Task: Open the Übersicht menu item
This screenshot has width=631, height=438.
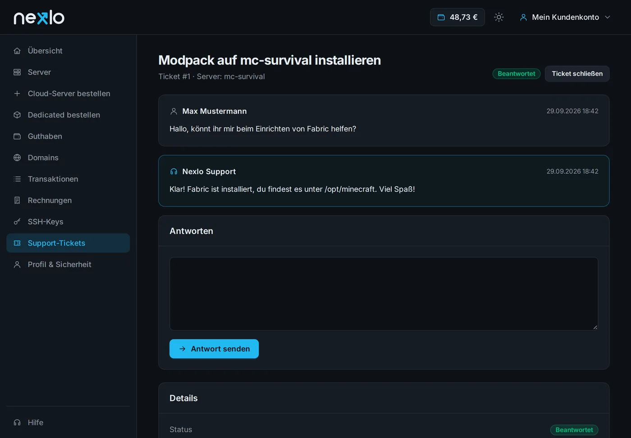Action: [68, 51]
